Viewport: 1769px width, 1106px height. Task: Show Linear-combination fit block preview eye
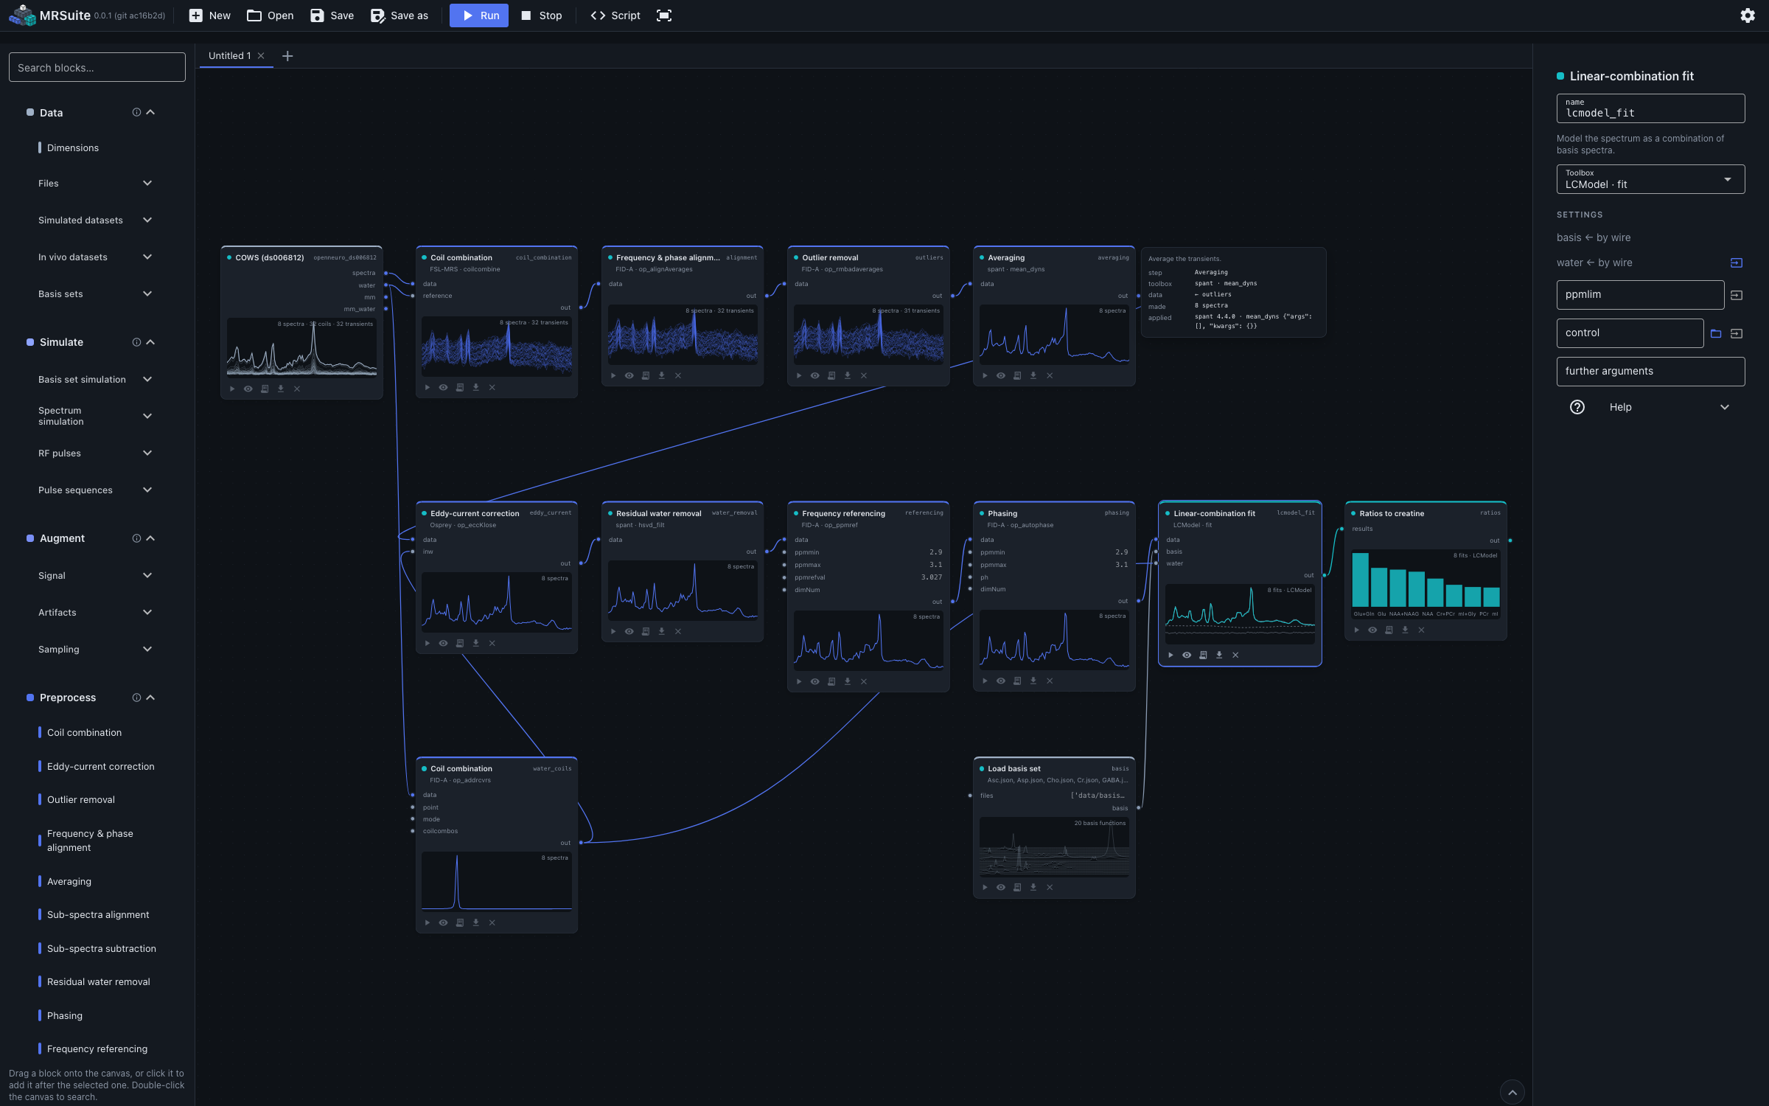click(1187, 655)
